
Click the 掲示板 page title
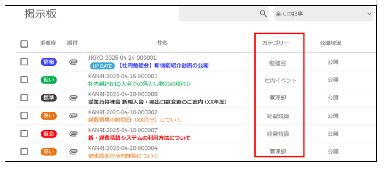coord(41,14)
